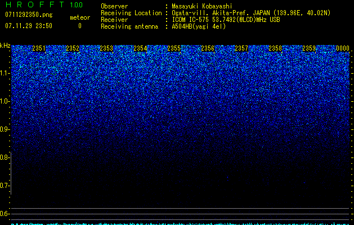This screenshot has height=225, width=354.
Task: Click the kHz axis unit label
Action: click(x=5, y=46)
